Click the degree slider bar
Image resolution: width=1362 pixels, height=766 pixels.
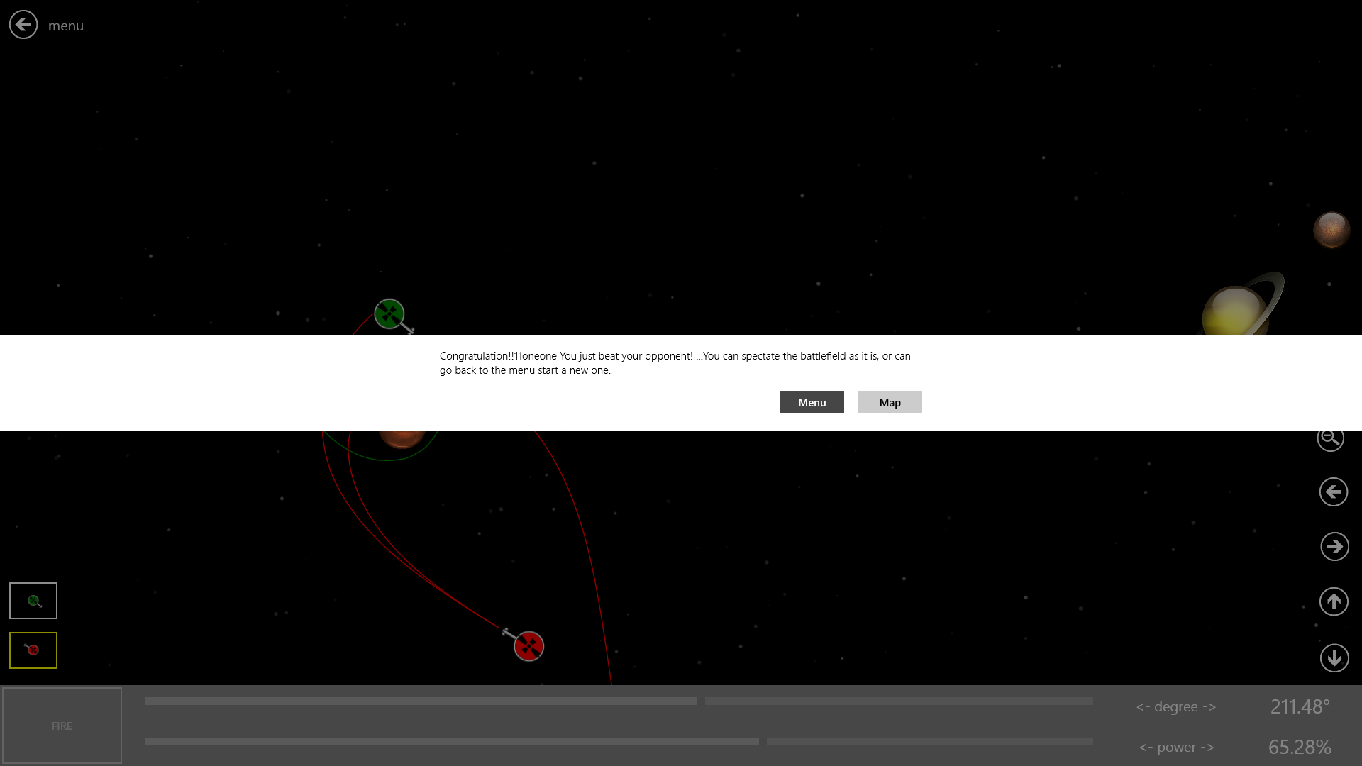(619, 701)
